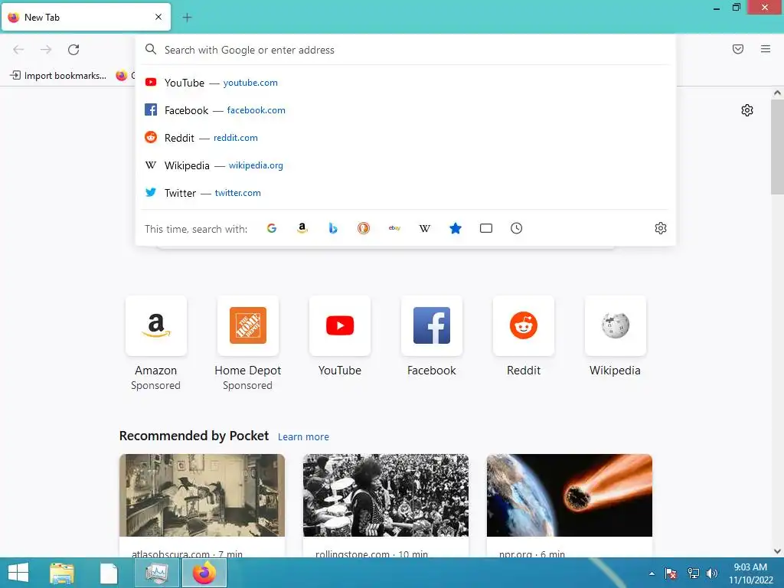
Task: Search this time with Wikipedia icon
Action: (x=424, y=228)
